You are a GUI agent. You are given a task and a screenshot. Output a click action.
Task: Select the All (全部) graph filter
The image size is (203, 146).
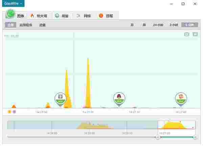[x=10, y=25]
